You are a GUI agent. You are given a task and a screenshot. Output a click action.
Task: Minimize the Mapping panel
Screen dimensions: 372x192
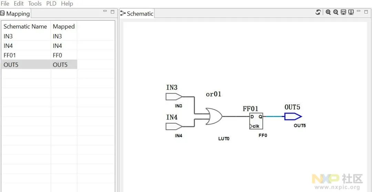coord(105,11)
